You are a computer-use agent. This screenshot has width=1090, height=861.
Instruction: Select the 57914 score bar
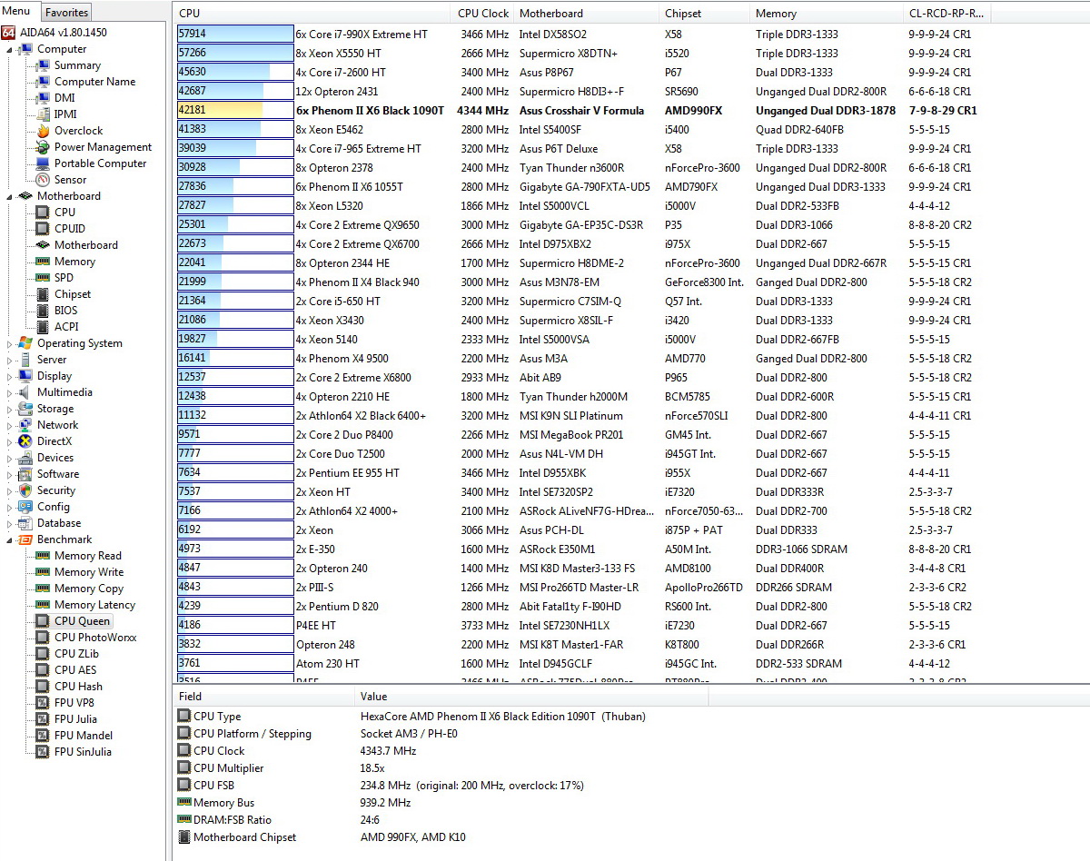pos(234,34)
